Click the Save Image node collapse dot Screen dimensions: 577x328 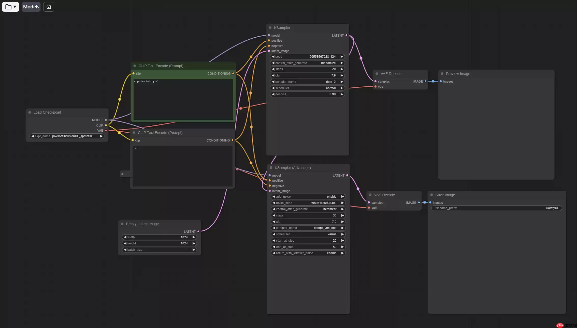(431, 195)
